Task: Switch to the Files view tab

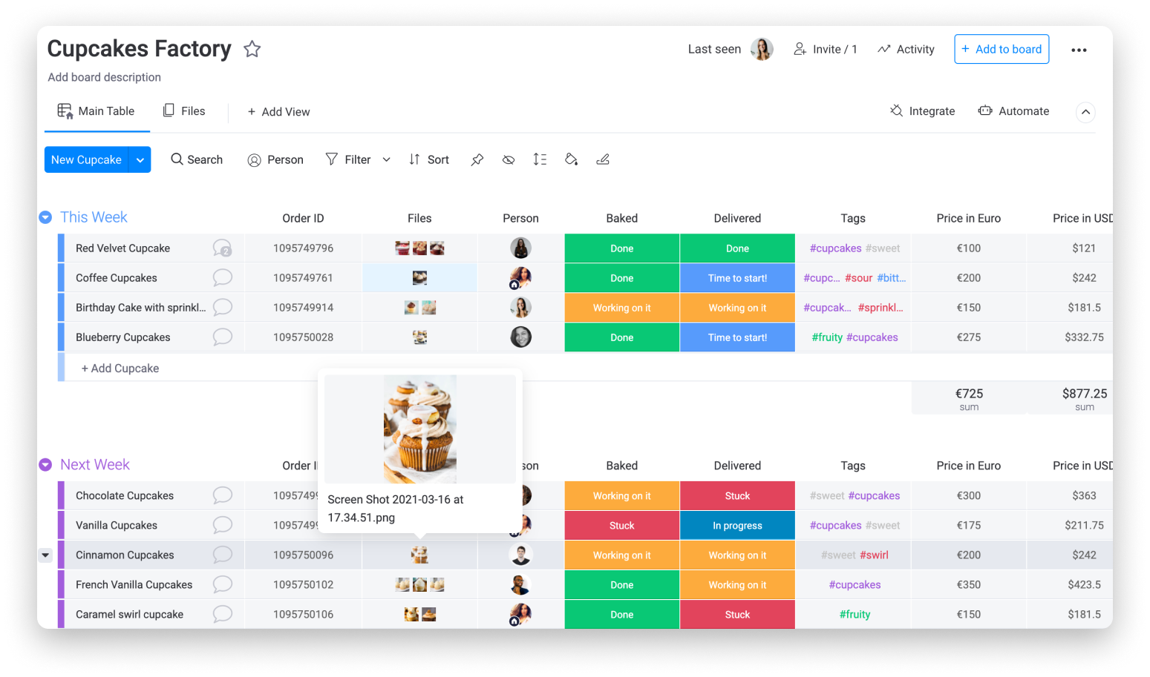Action: 184,110
